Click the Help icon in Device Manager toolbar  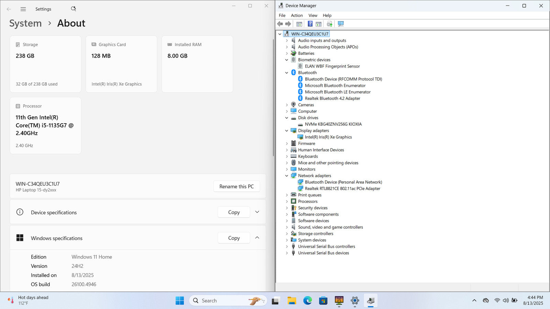click(x=310, y=24)
